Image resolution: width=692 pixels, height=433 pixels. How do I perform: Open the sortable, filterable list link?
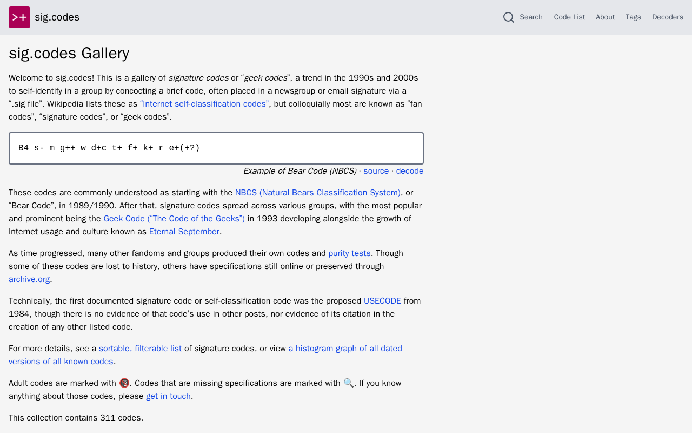pyautogui.click(x=140, y=349)
